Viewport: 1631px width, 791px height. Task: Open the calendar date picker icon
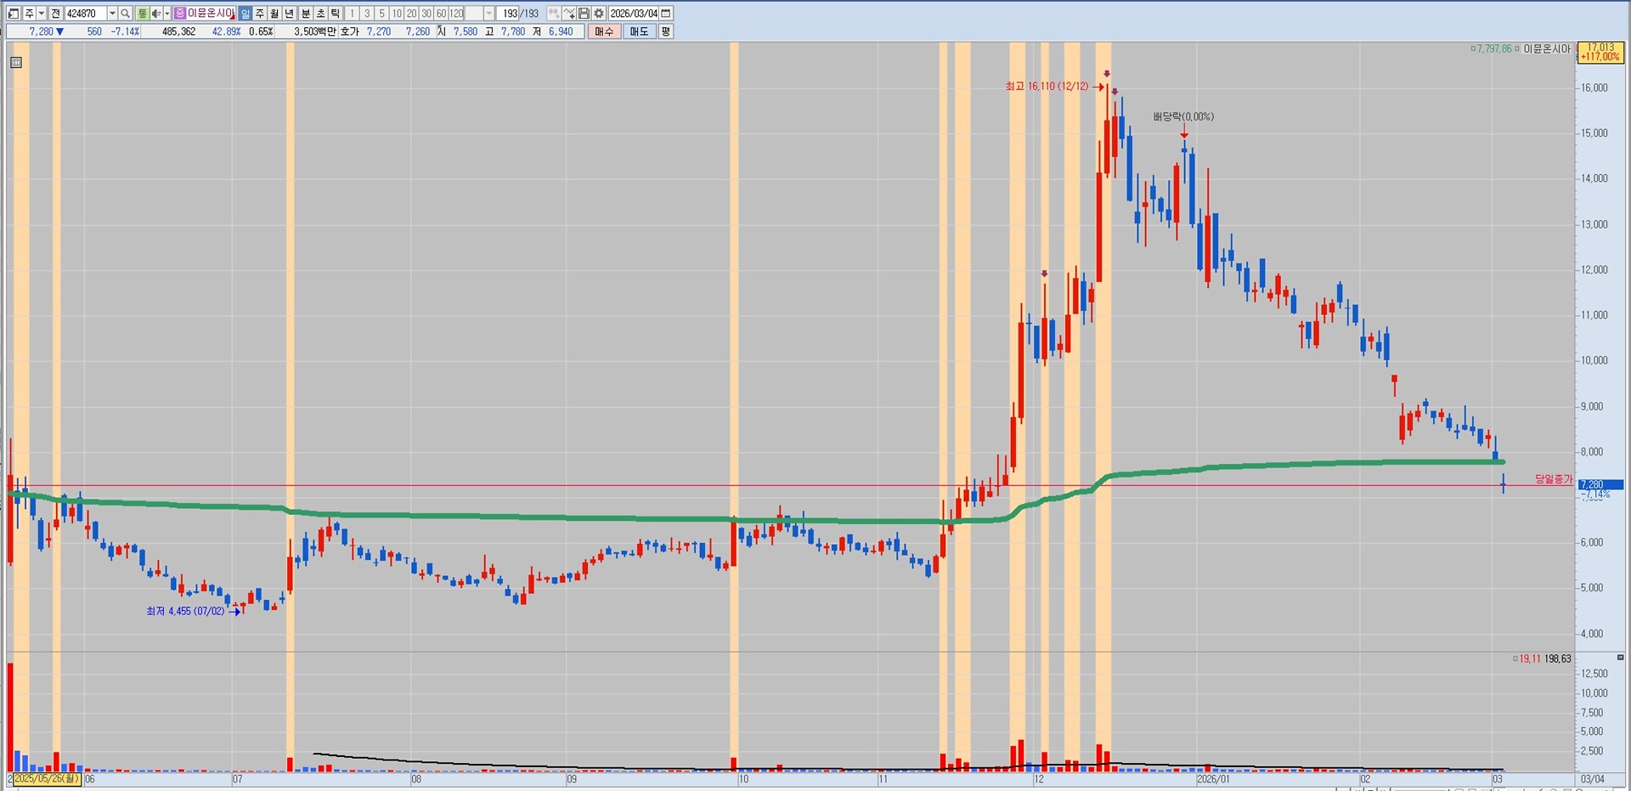pos(666,14)
